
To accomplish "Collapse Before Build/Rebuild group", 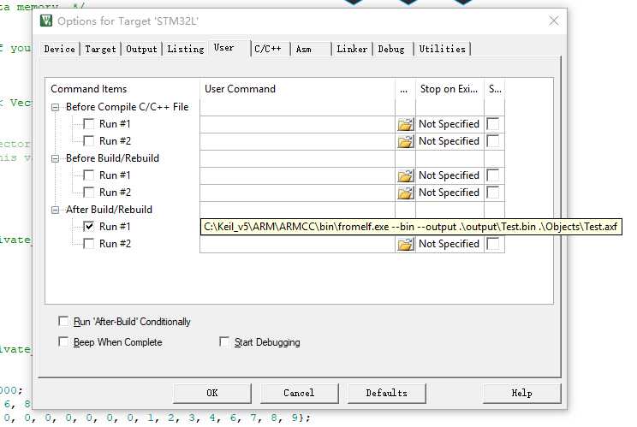I will (56, 158).
